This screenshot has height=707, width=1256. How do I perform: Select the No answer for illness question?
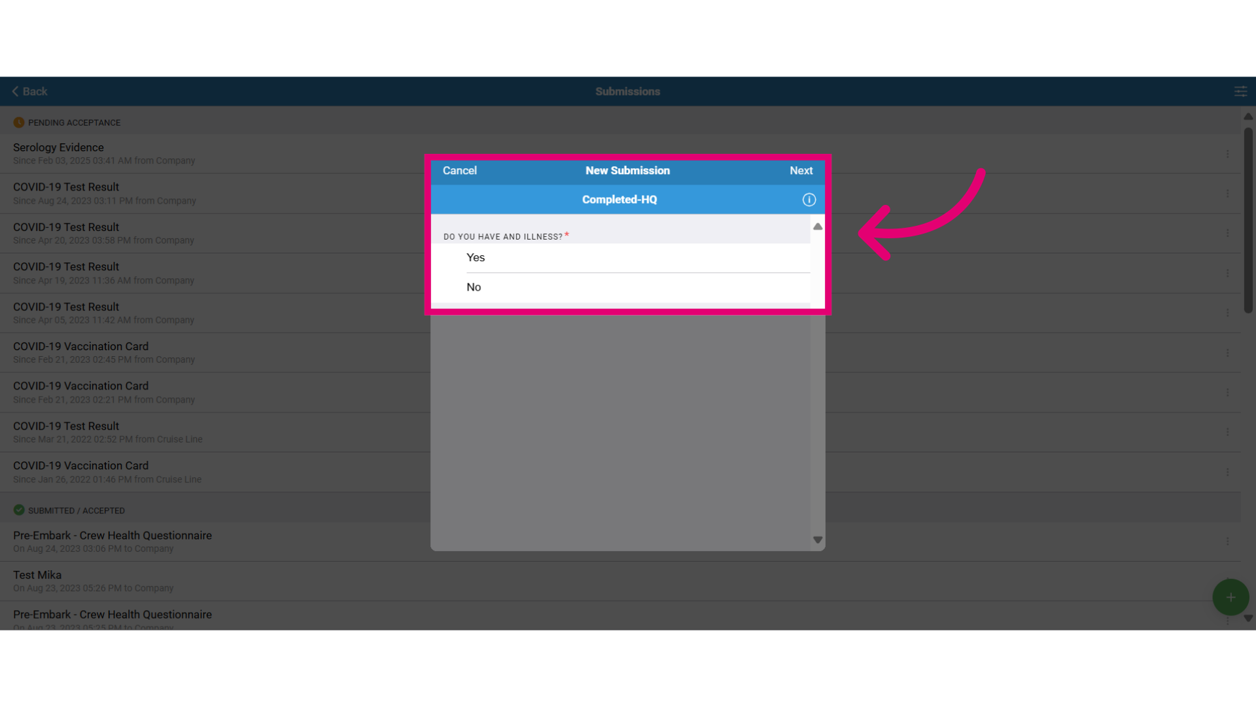coord(620,287)
